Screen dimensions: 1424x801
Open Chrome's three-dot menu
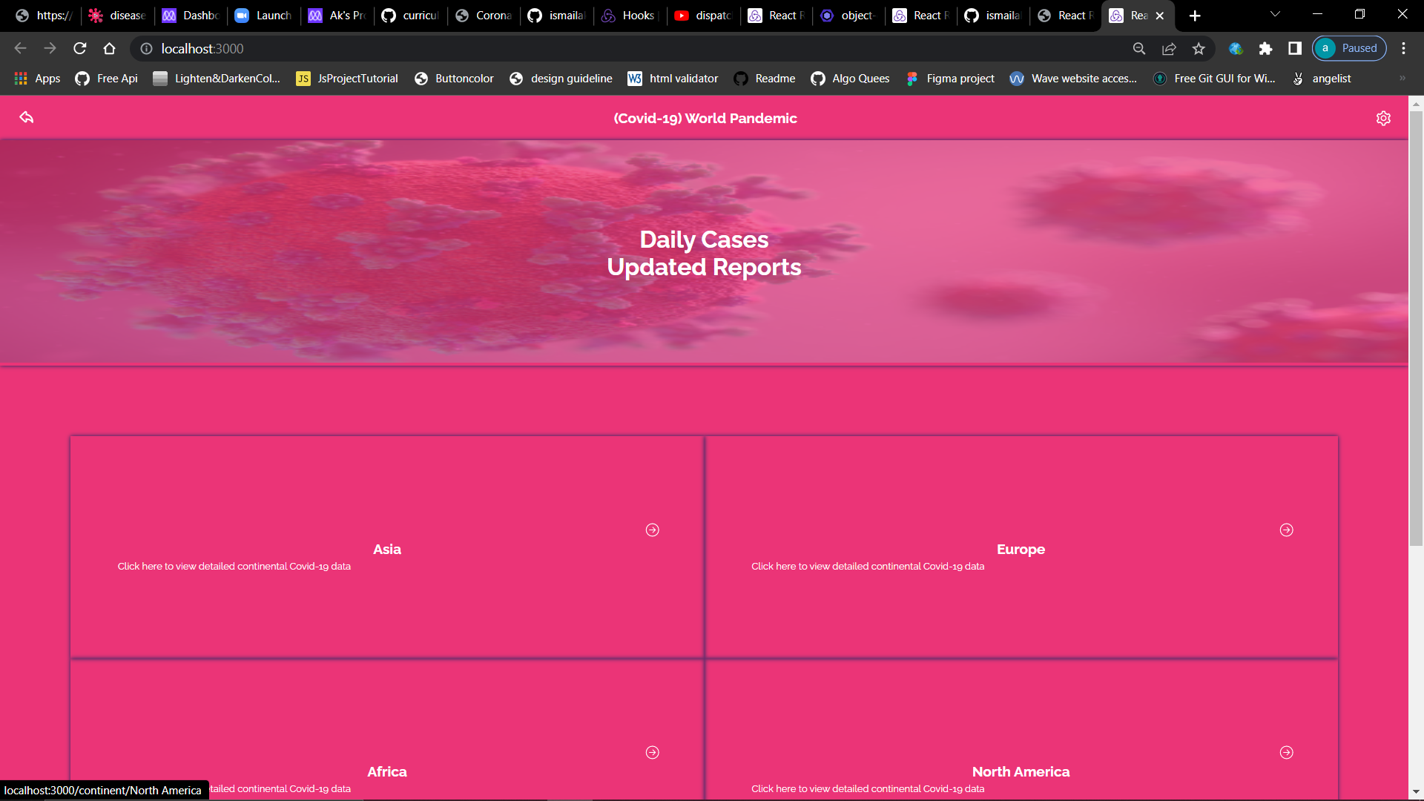[x=1403, y=48]
